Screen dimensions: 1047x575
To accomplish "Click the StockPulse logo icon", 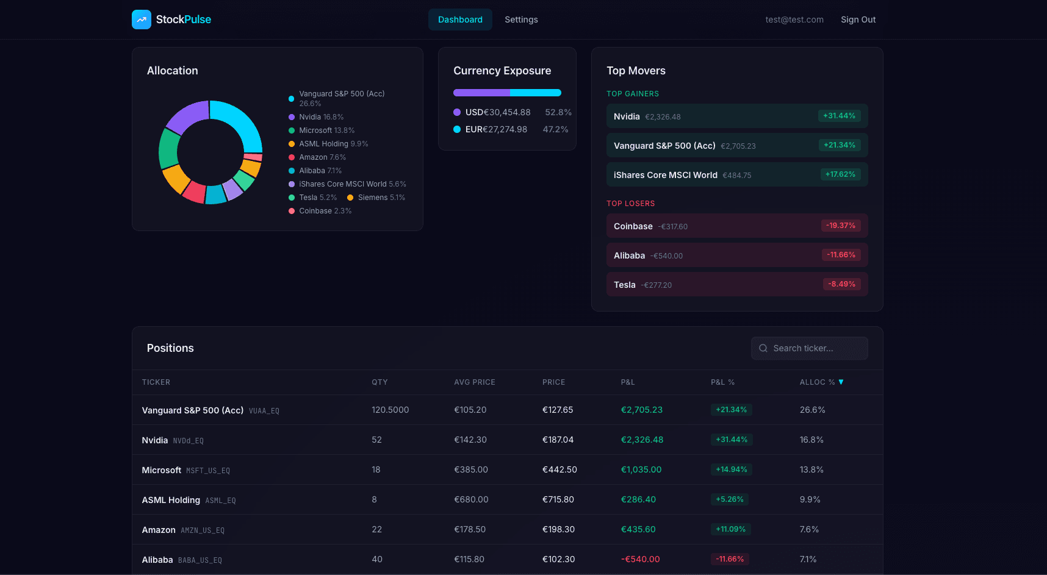I will coord(142,20).
